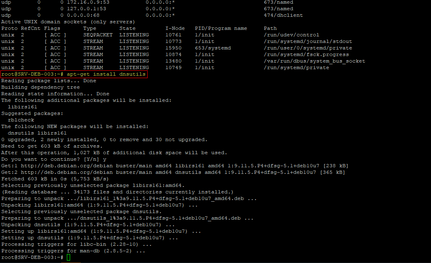Click the '/run/systemd/fsck.progress' path
The width and height of the screenshot is (431, 263).
[306, 54]
